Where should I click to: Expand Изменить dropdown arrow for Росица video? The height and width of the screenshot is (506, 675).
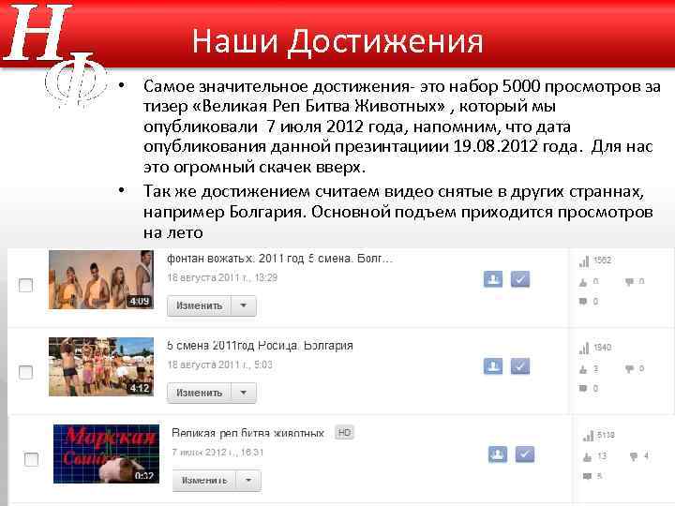coord(244,393)
